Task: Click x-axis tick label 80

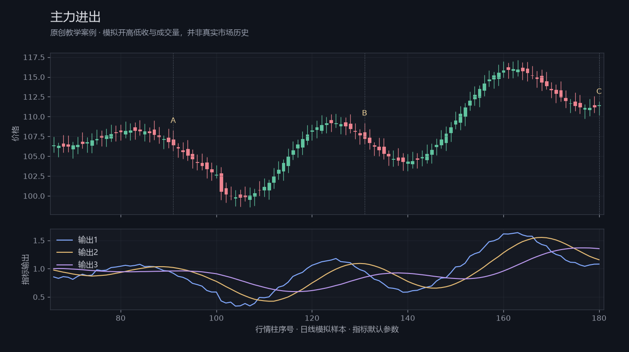Action: pyautogui.click(x=121, y=318)
